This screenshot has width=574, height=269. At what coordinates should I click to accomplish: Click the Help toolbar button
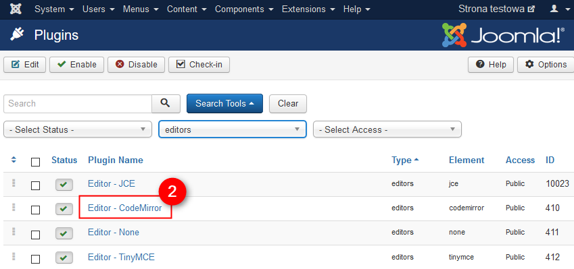point(491,65)
